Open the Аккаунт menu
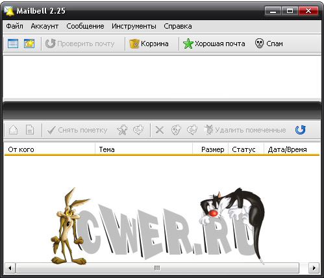 45,26
